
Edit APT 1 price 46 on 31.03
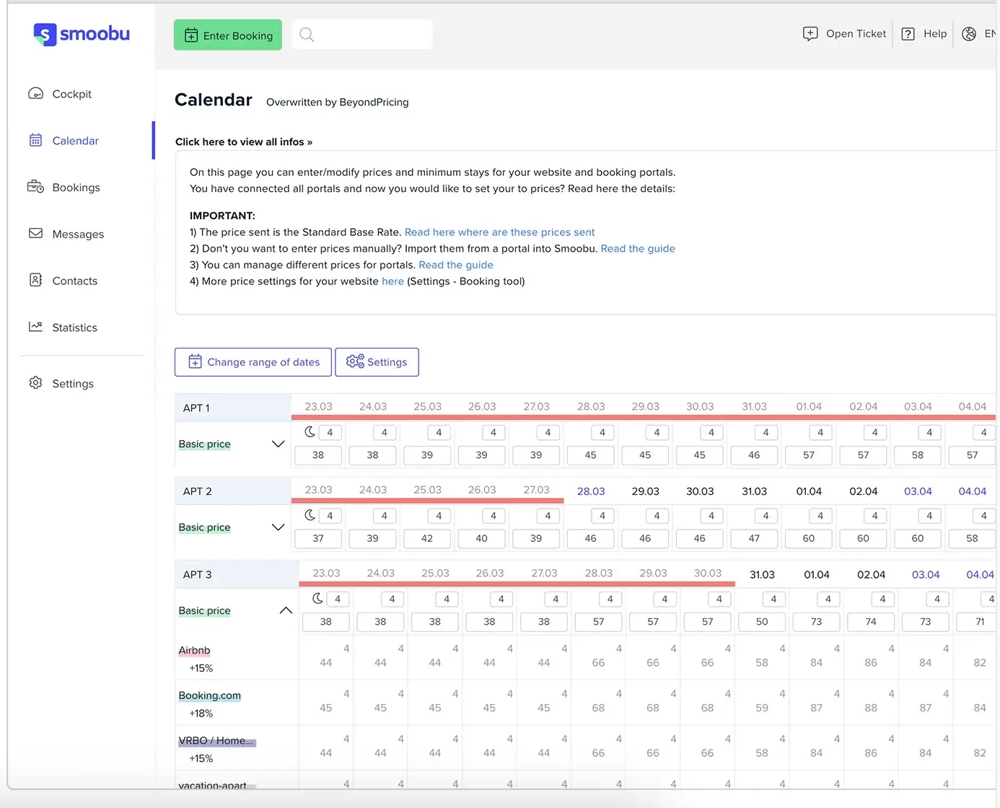click(x=754, y=455)
